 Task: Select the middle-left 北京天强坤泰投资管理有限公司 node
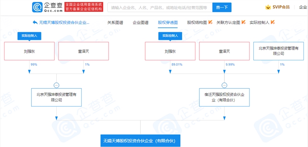57,97
